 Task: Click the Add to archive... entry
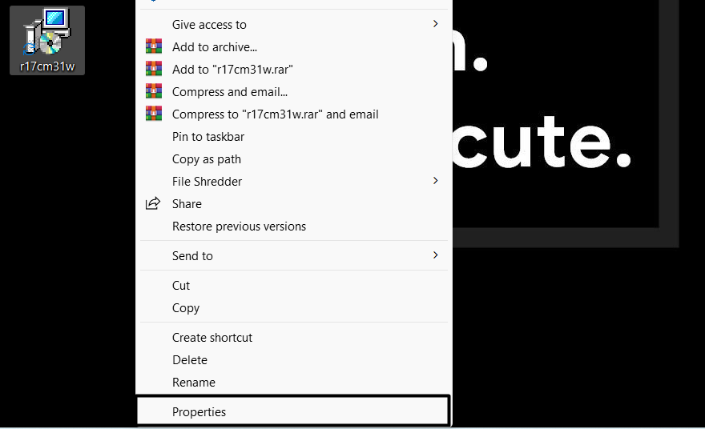click(x=215, y=47)
